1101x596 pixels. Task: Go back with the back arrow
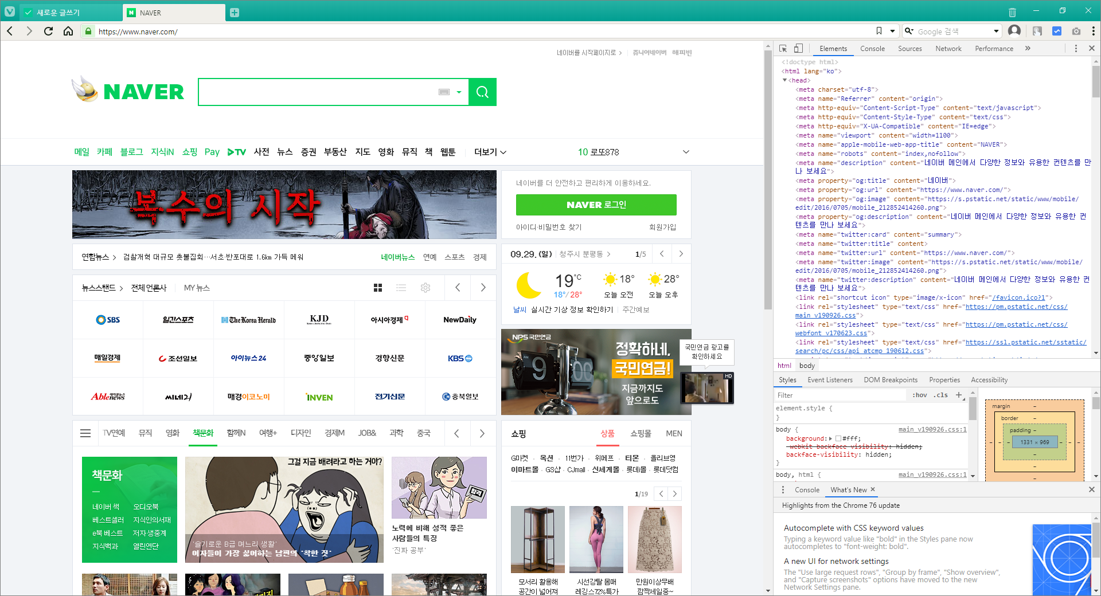[x=10, y=31]
